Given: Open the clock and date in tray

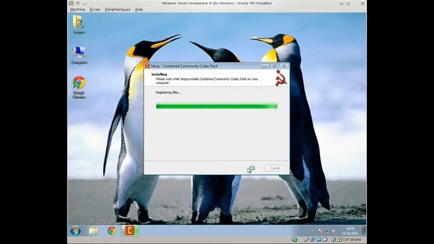Looking at the screenshot, I should tap(350, 230).
